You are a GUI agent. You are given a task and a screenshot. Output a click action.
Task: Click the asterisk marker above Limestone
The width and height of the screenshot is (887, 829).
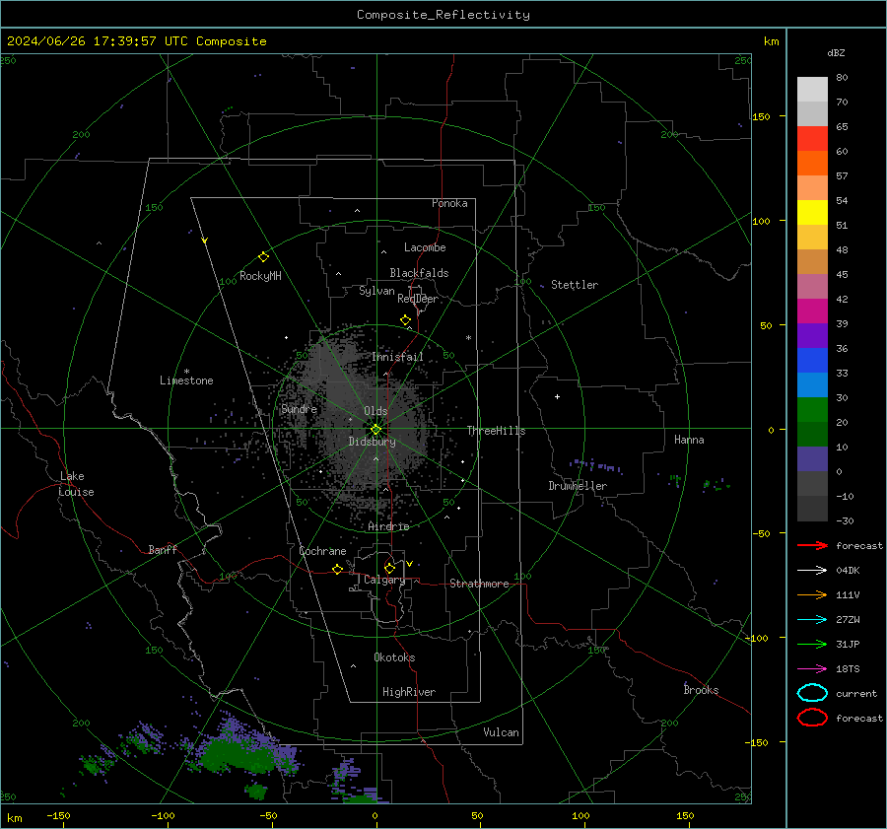click(186, 372)
